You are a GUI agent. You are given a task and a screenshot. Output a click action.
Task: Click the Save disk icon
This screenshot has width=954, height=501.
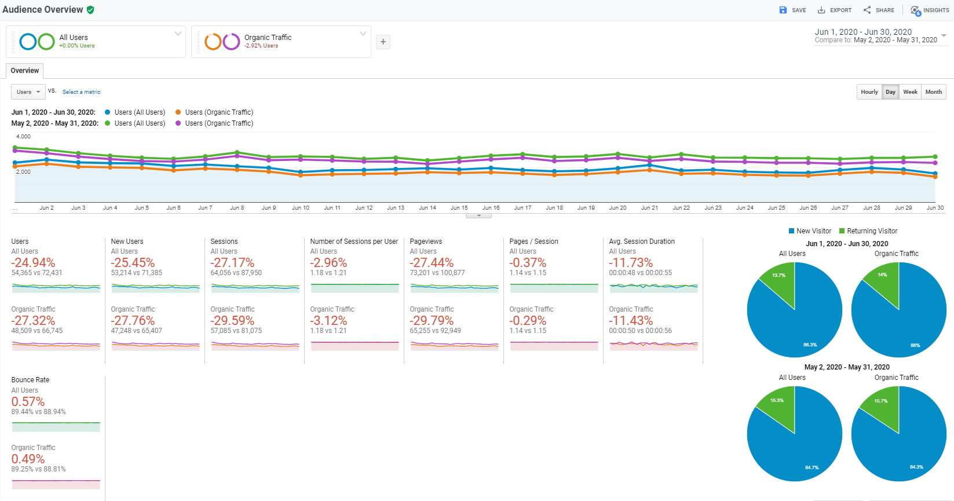coord(783,10)
